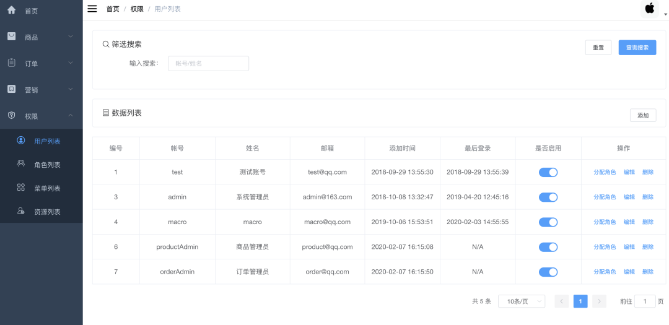Click 删除 for orderAdmin
This screenshot has width=669, height=325.
coord(648,272)
